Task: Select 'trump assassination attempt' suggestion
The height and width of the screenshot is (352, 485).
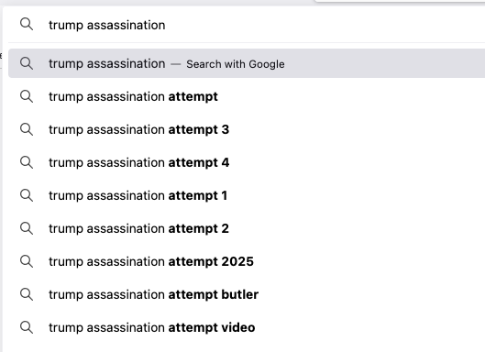Action: pos(247,96)
